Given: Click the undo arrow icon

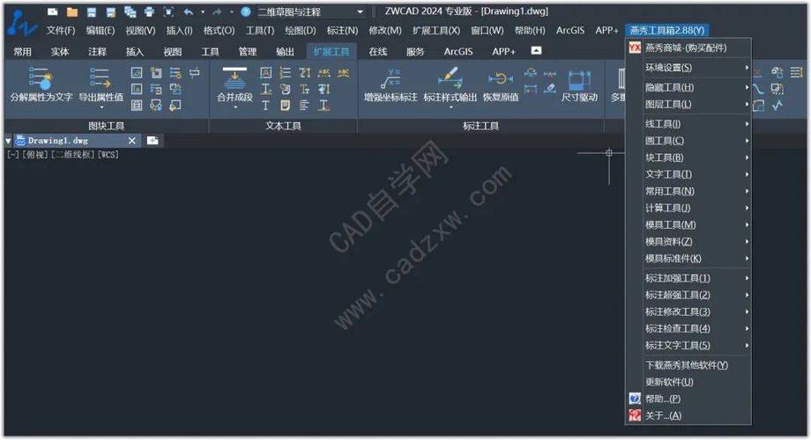Looking at the screenshot, I should pyautogui.click(x=188, y=12).
